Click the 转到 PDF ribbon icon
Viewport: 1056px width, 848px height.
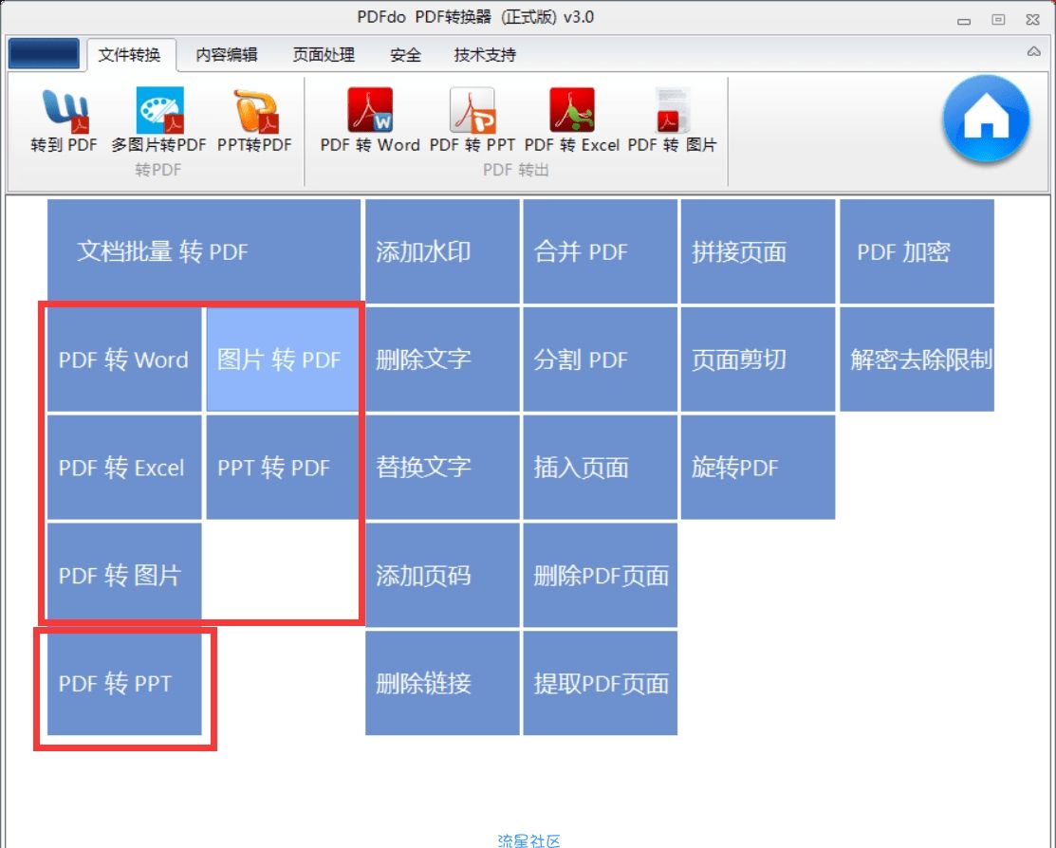click(x=64, y=121)
